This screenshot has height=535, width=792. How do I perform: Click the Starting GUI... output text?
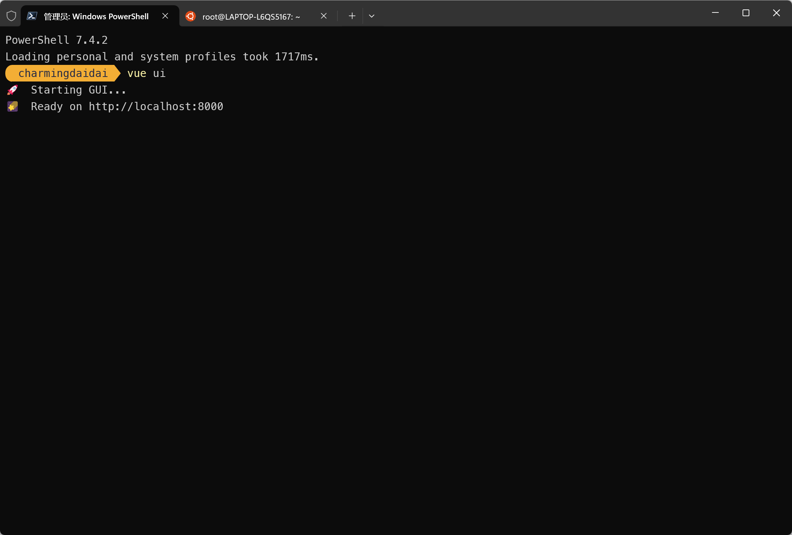point(78,90)
